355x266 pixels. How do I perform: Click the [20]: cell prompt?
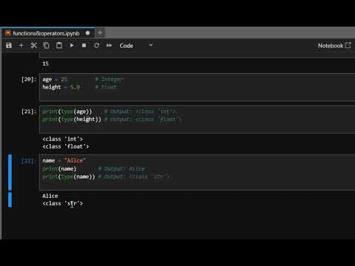(x=29, y=79)
